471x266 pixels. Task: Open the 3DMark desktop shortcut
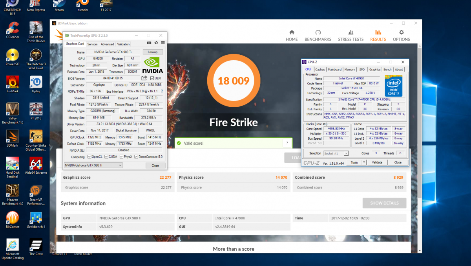(x=13, y=139)
